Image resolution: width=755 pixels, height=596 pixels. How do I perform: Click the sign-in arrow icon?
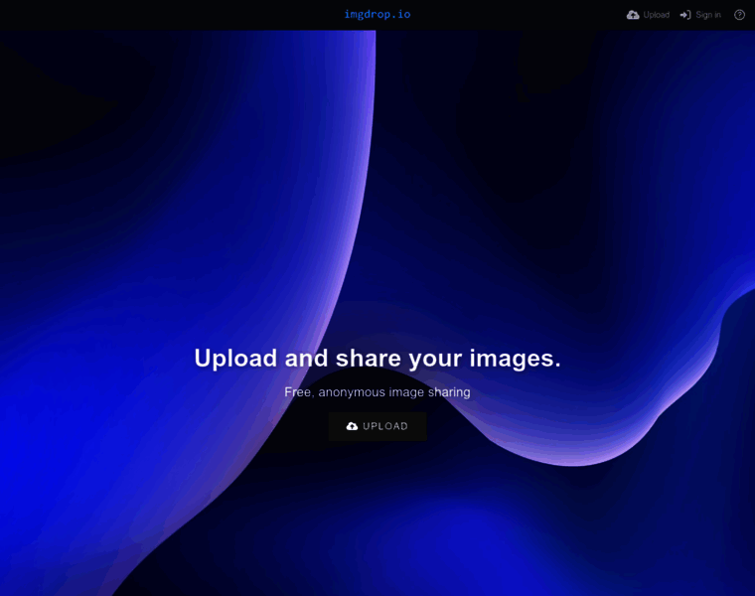(x=685, y=15)
